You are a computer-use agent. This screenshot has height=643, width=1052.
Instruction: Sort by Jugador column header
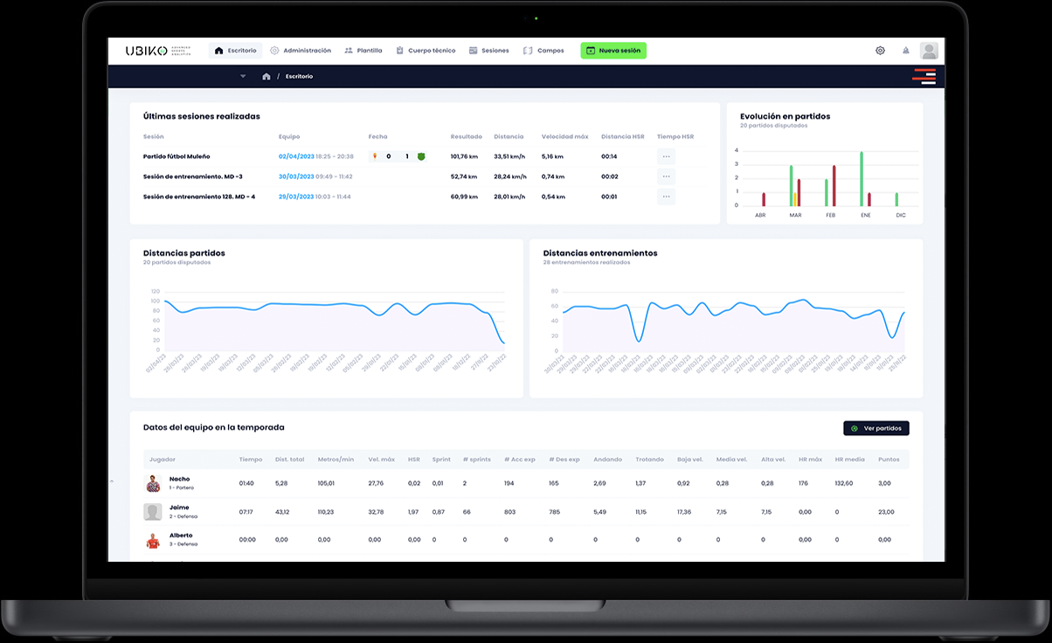[x=163, y=459]
